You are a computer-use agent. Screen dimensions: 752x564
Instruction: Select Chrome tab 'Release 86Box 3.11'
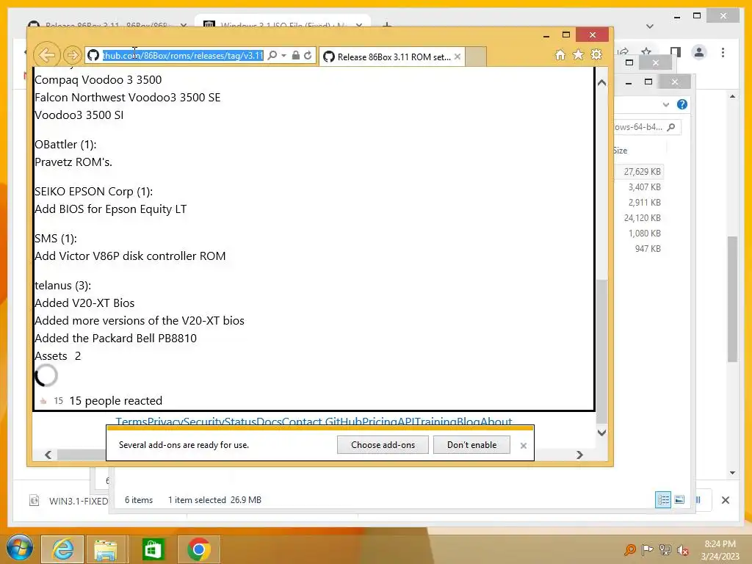pyautogui.click(x=107, y=24)
